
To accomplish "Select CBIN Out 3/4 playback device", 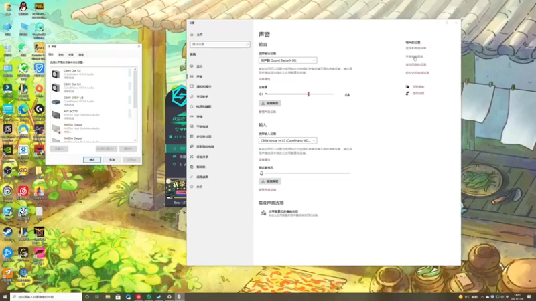I will pos(91,88).
